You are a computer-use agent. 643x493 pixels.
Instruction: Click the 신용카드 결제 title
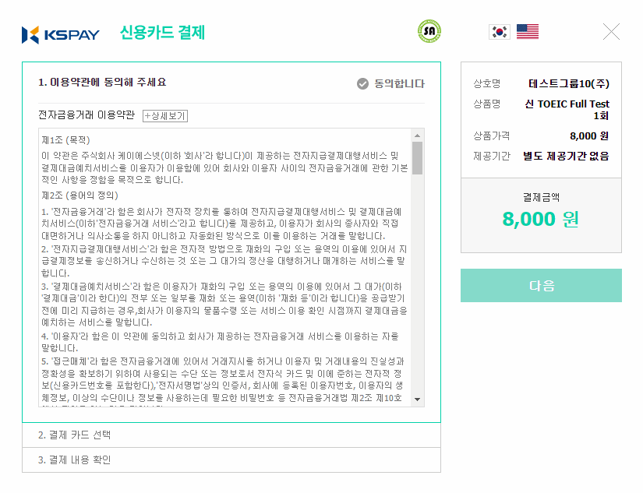coord(162,33)
